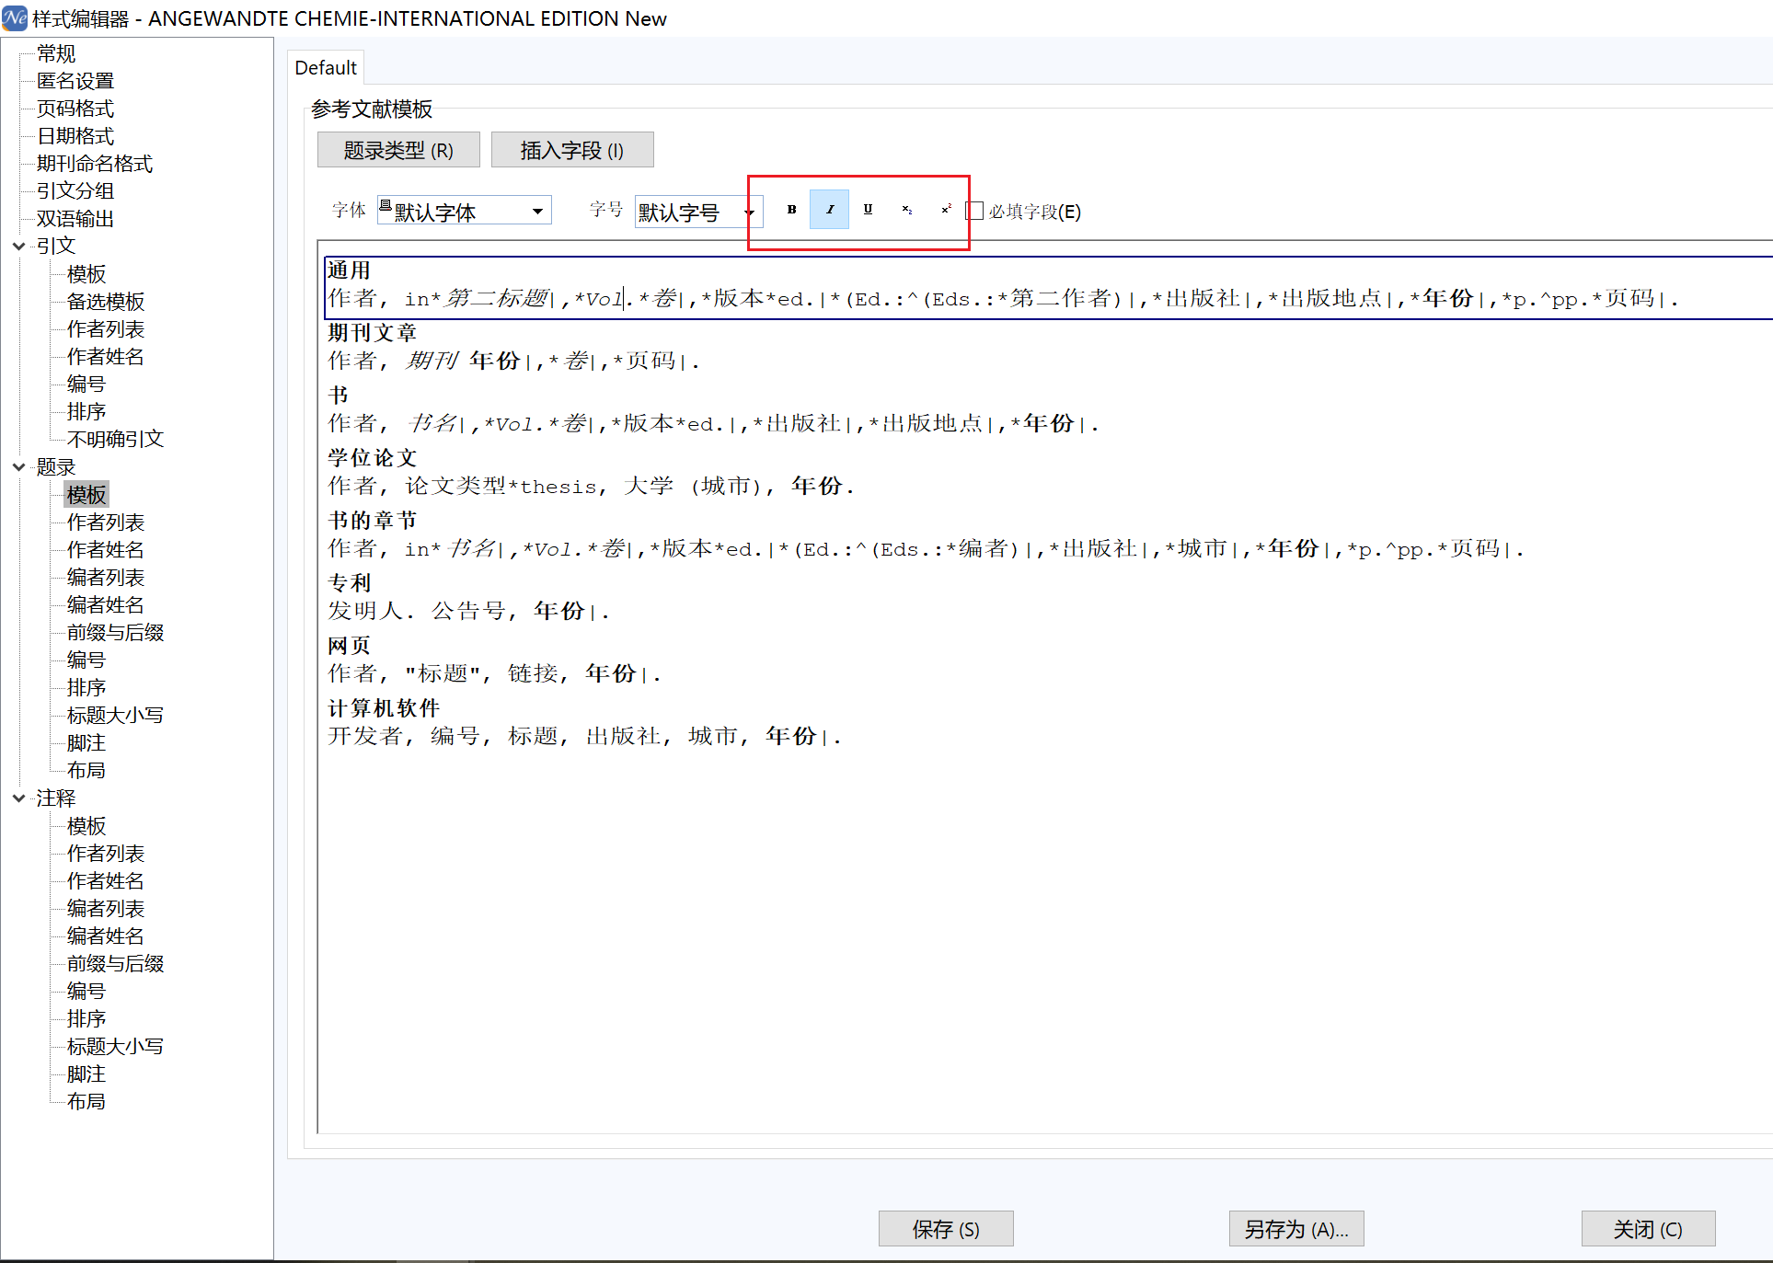Open 模板 under 引文
1773x1263 pixels.
[x=86, y=274]
